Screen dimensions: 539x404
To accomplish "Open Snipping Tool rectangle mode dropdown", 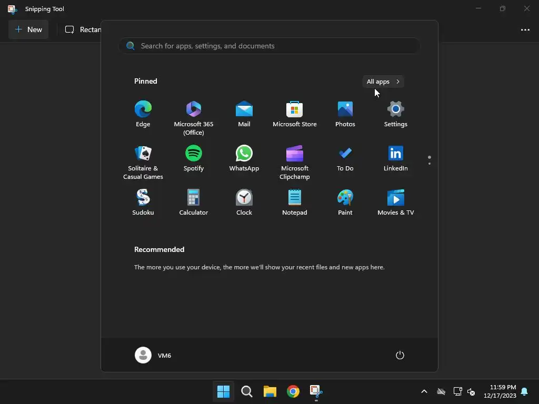I will [83, 29].
